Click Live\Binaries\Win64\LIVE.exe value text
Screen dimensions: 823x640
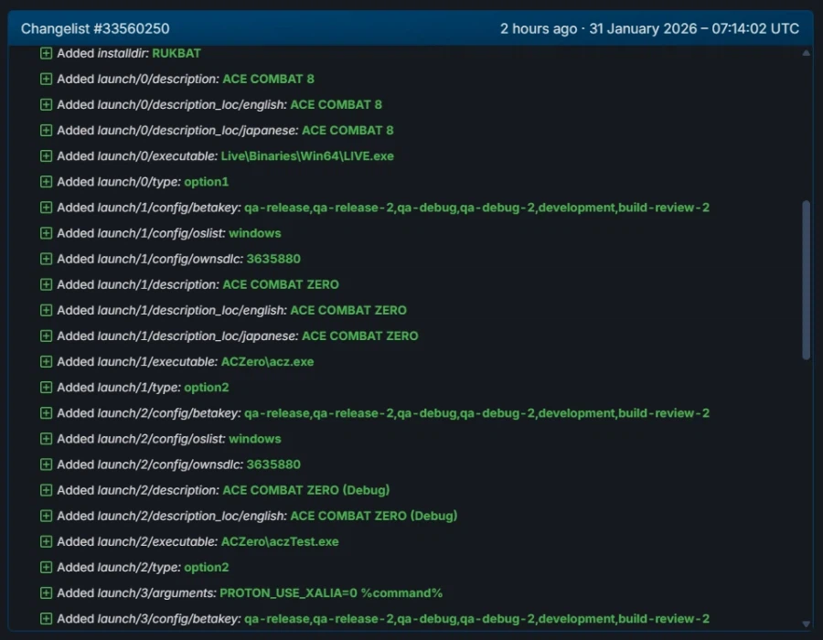point(307,156)
